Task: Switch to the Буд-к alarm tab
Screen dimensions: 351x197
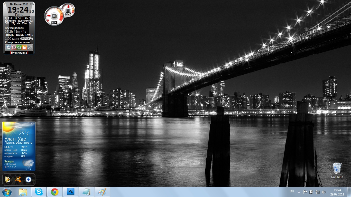Action: coord(29,35)
